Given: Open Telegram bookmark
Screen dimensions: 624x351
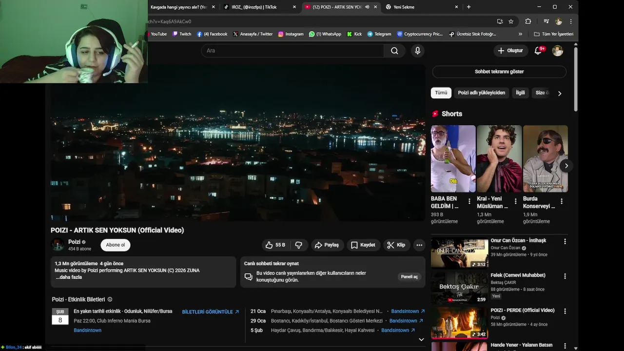Looking at the screenshot, I should click(379, 34).
